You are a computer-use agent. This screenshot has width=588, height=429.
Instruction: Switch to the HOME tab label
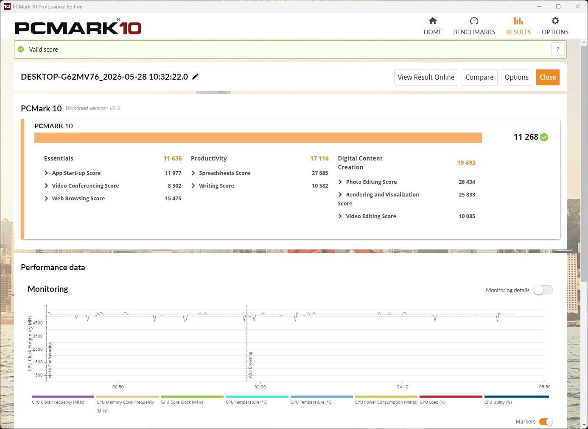(x=433, y=32)
